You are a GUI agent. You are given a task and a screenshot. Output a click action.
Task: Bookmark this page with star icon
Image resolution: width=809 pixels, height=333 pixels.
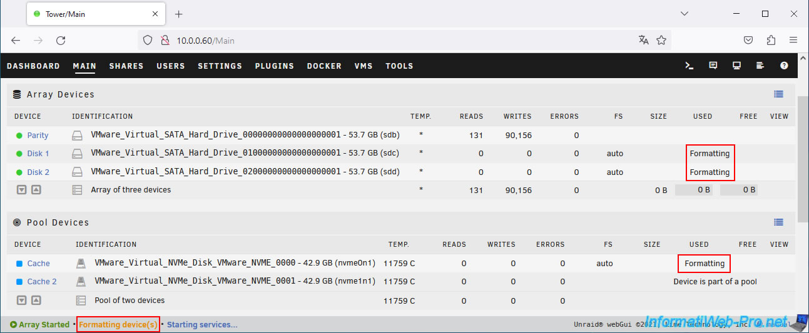point(661,40)
